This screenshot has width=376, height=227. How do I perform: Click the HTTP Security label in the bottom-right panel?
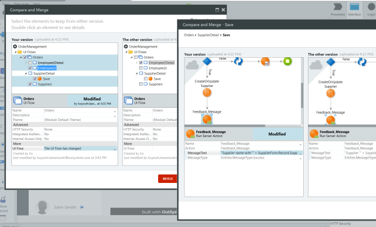[x=341, y=223]
